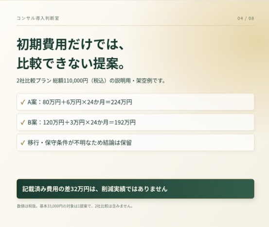Click the checkmark icon beside B案
269x227 pixels.
point(23,123)
